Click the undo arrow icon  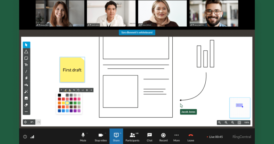click(x=32, y=122)
